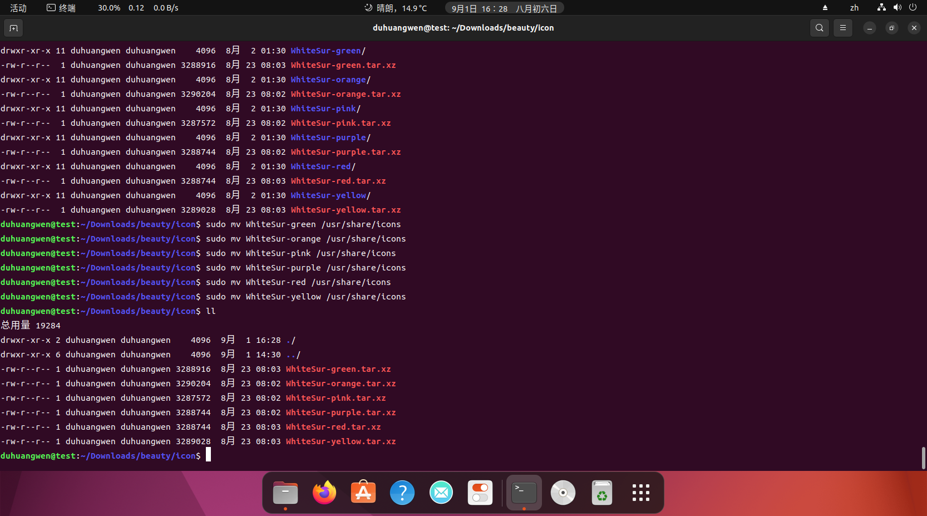Open Ubuntu Software from the dock
Image resolution: width=927 pixels, height=516 pixels.
[363, 493]
